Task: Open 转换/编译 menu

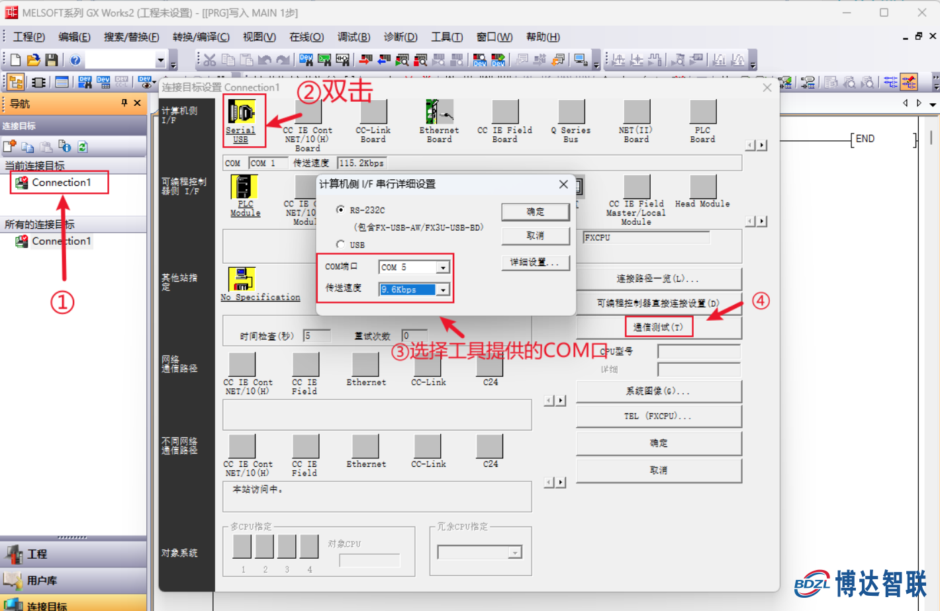Action: 201,37
